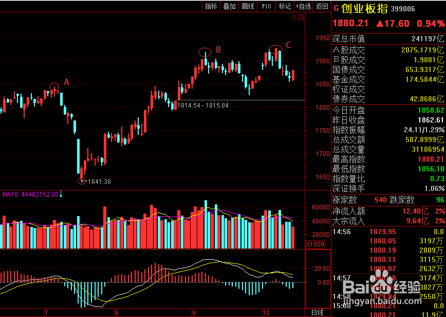Click the tick price 1879.95

383,232
